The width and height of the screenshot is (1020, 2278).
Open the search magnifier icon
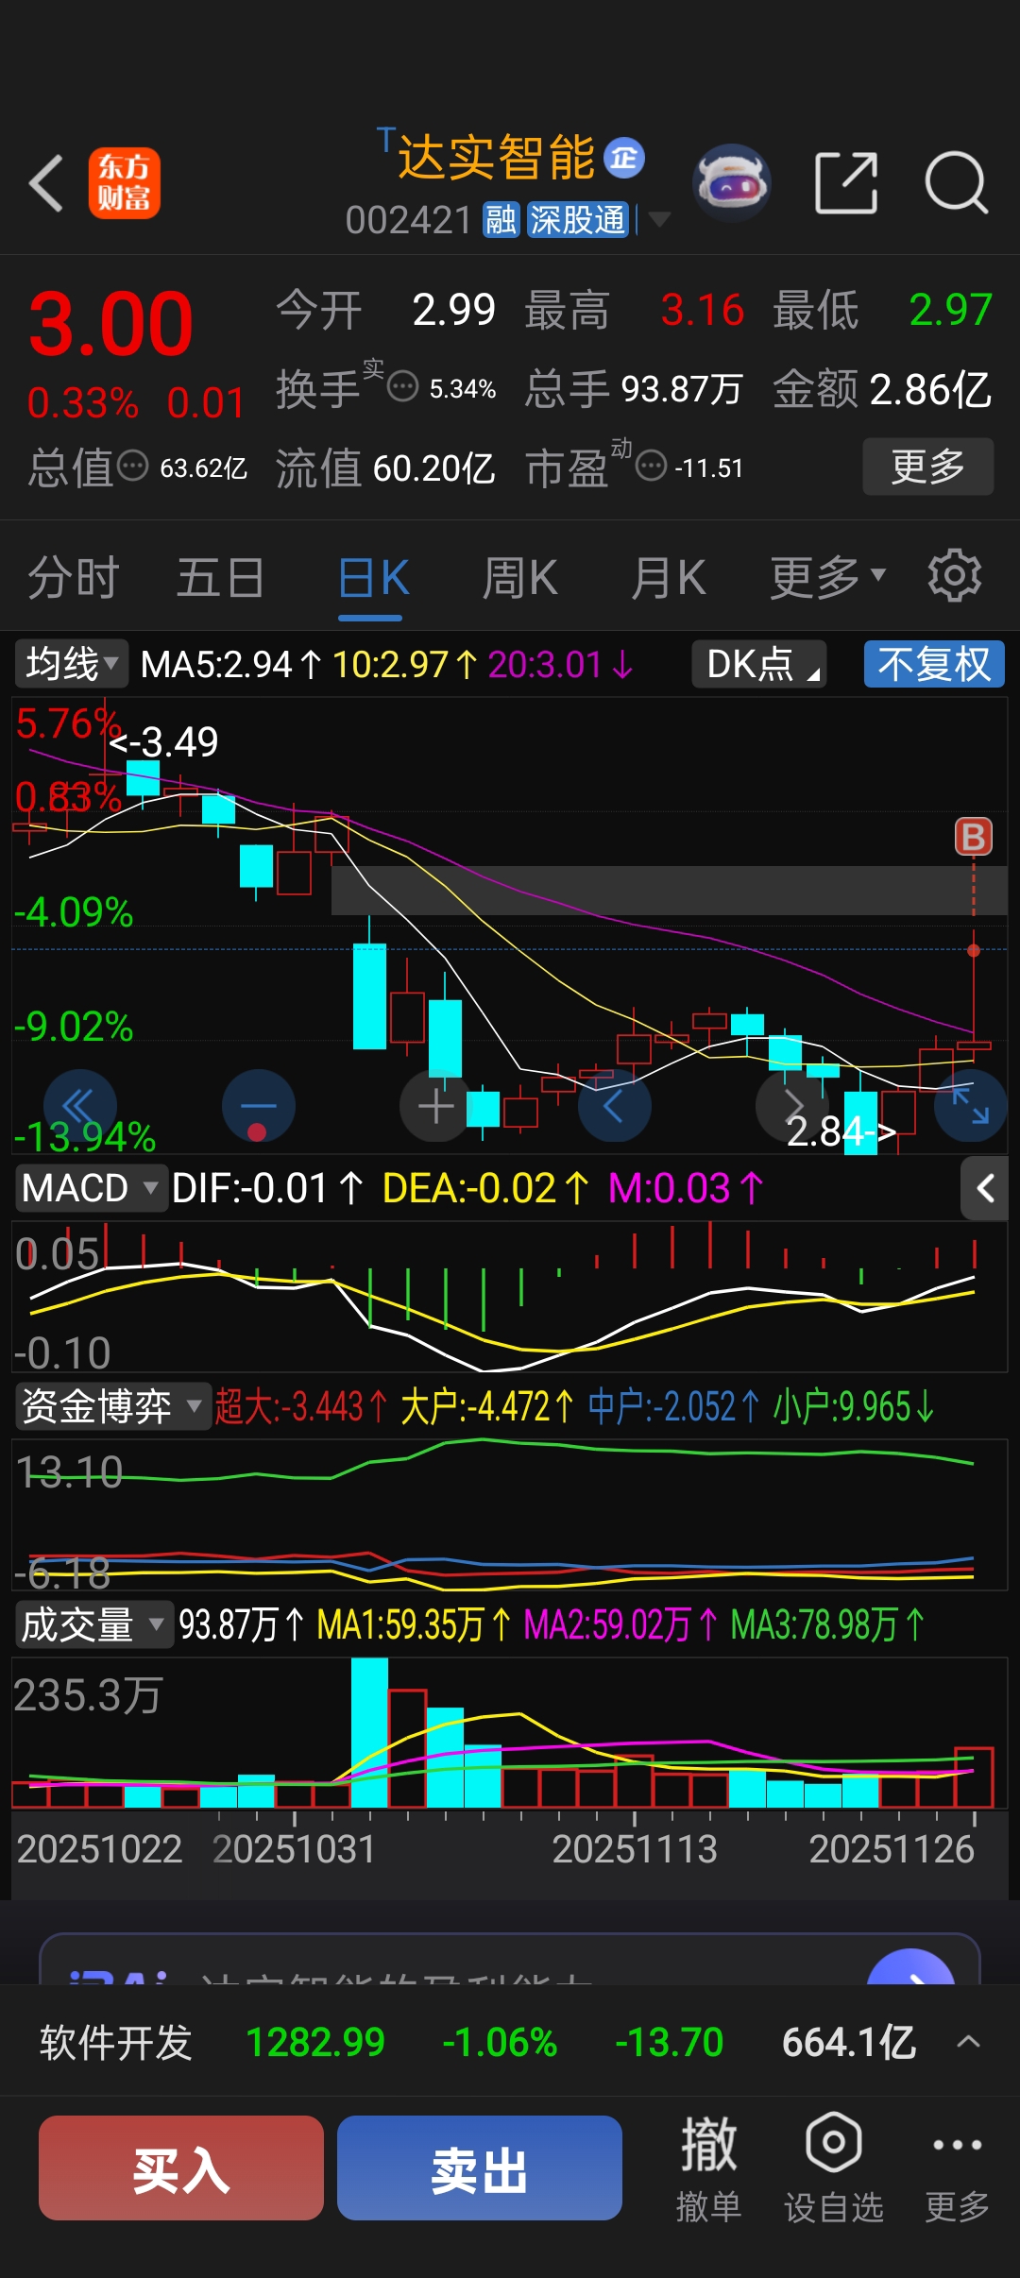pyautogui.click(x=956, y=182)
